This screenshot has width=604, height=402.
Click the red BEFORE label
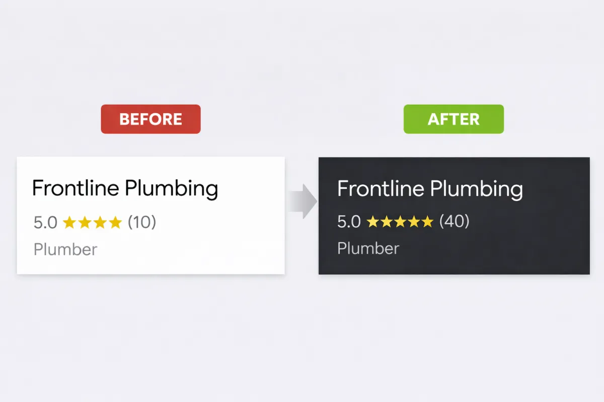pos(150,119)
